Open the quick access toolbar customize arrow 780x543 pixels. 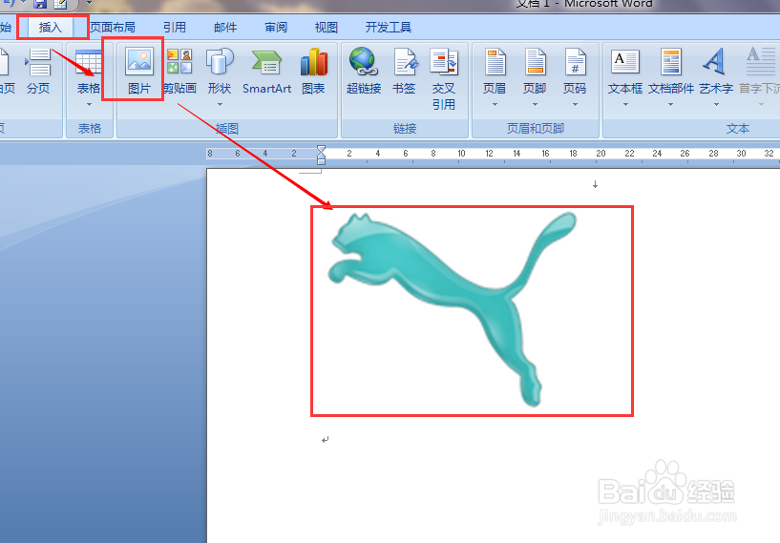(x=89, y=3)
